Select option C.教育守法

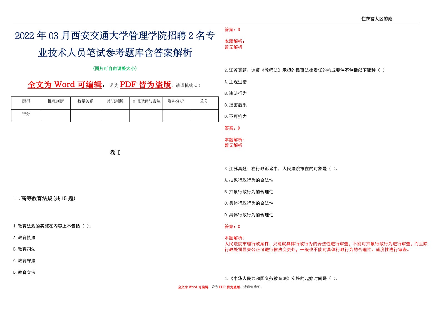click(x=24, y=261)
